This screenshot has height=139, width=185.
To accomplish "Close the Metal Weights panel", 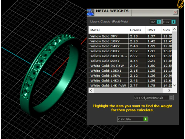I will (x=175, y=12).
